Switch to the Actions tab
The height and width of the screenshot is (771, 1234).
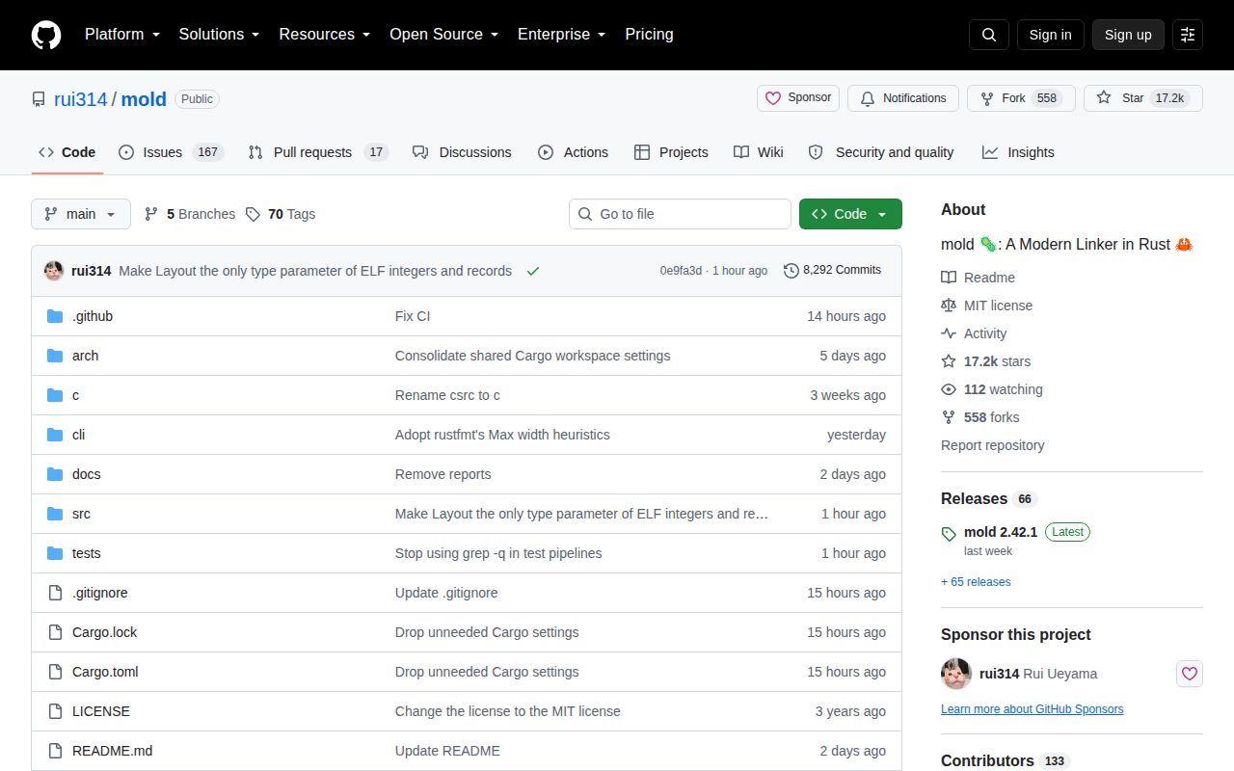tap(573, 152)
